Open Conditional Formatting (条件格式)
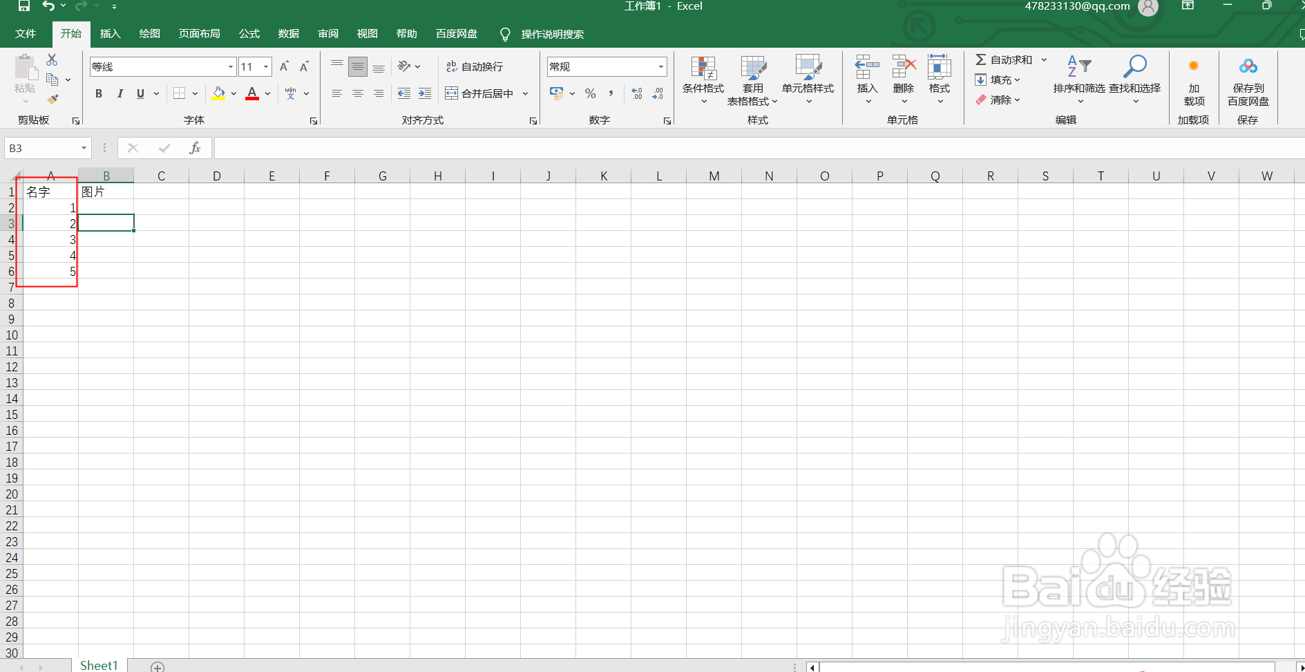The image size is (1305, 672). 703,80
